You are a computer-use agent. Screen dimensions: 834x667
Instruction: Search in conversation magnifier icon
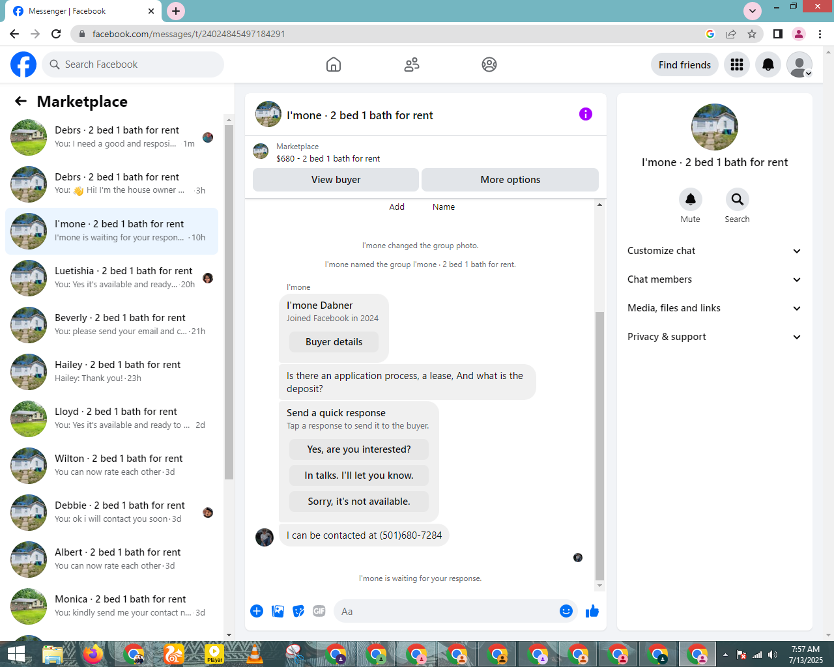tap(737, 199)
